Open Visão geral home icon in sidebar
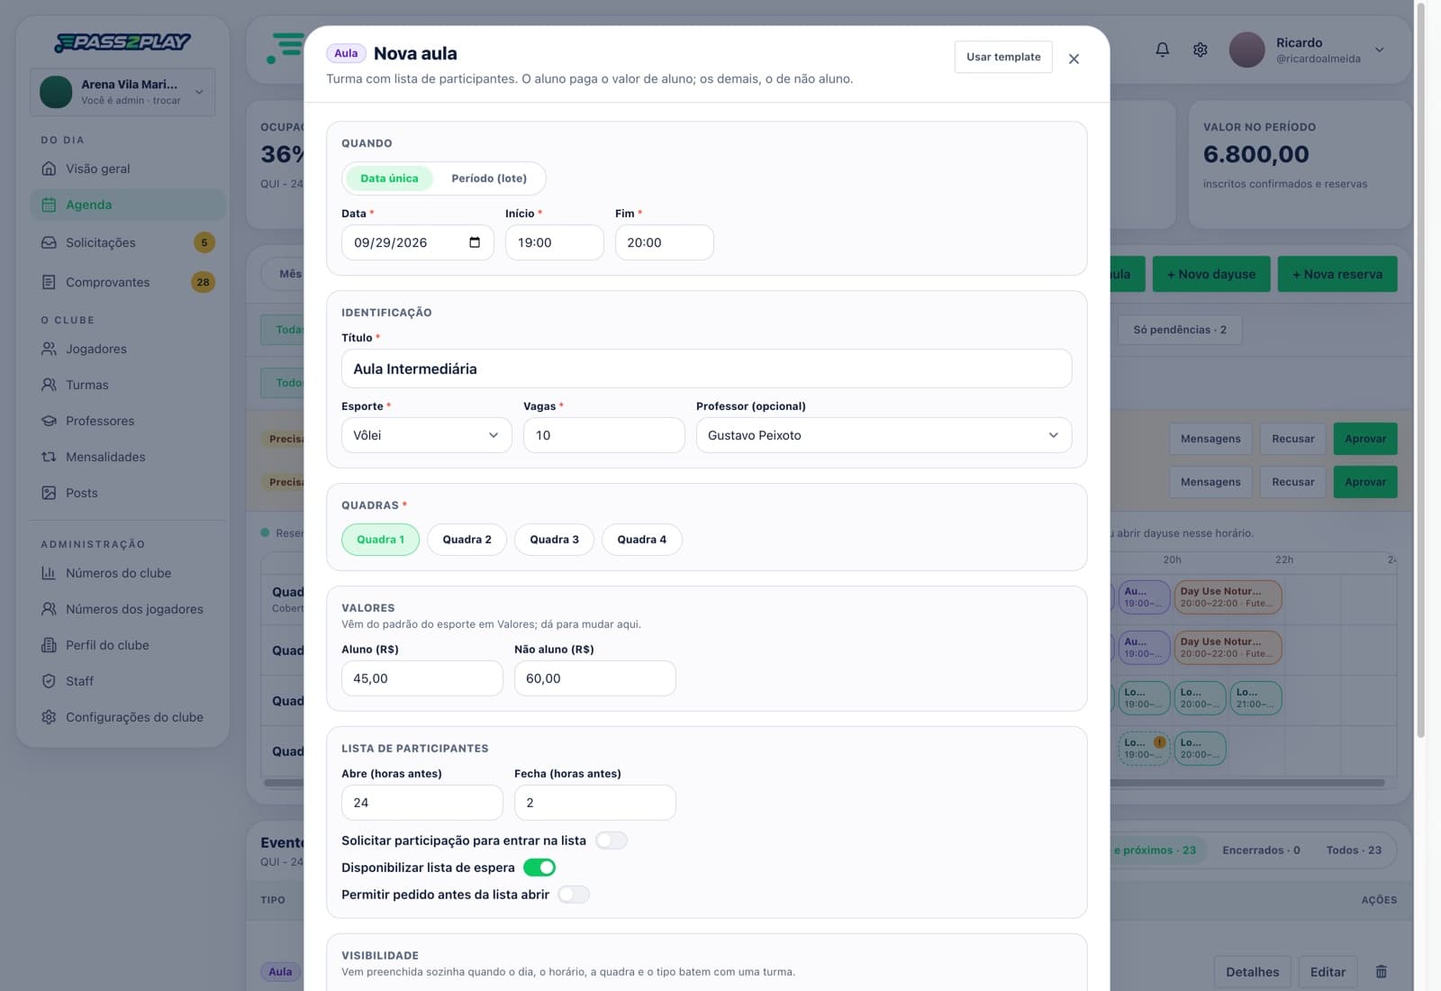The width and height of the screenshot is (1441, 991). [x=49, y=168]
